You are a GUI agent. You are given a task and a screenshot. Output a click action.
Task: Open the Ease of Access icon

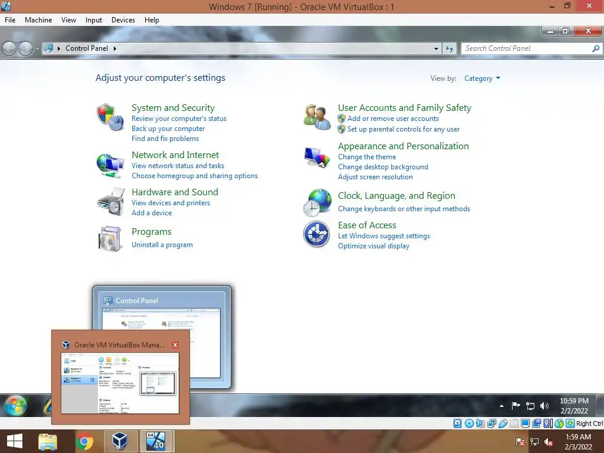pos(316,234)
